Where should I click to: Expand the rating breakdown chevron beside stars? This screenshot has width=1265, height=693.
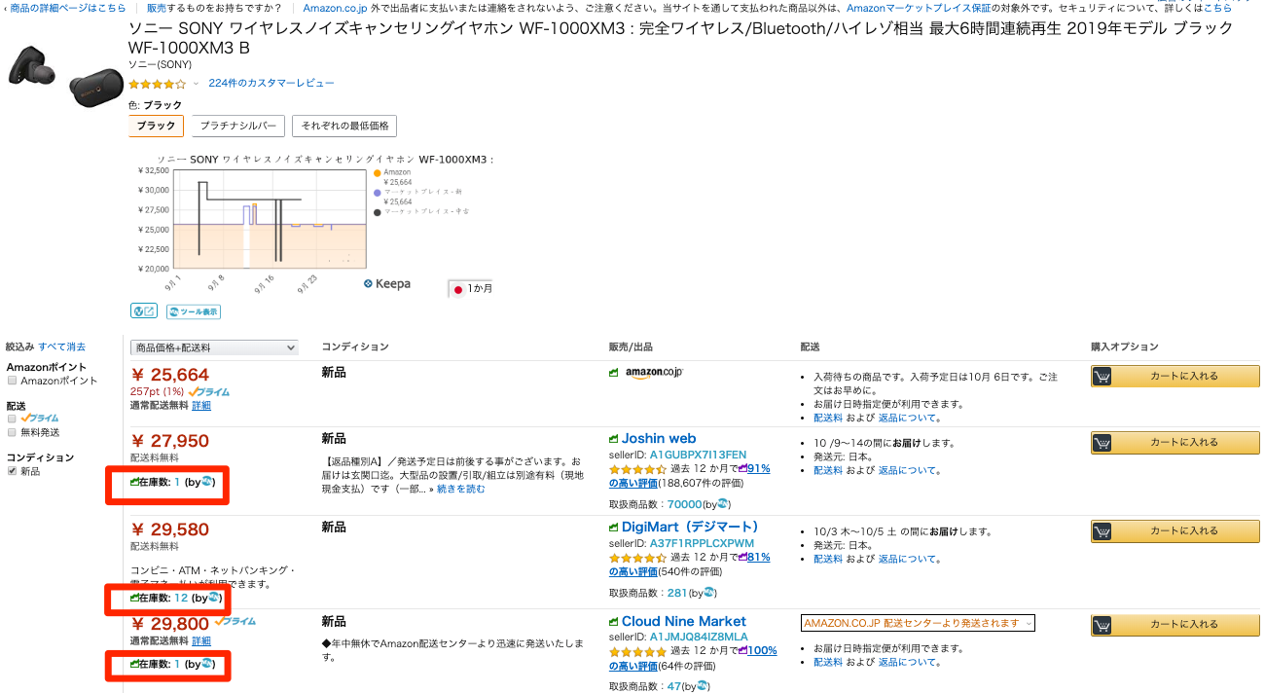point(196,84)
